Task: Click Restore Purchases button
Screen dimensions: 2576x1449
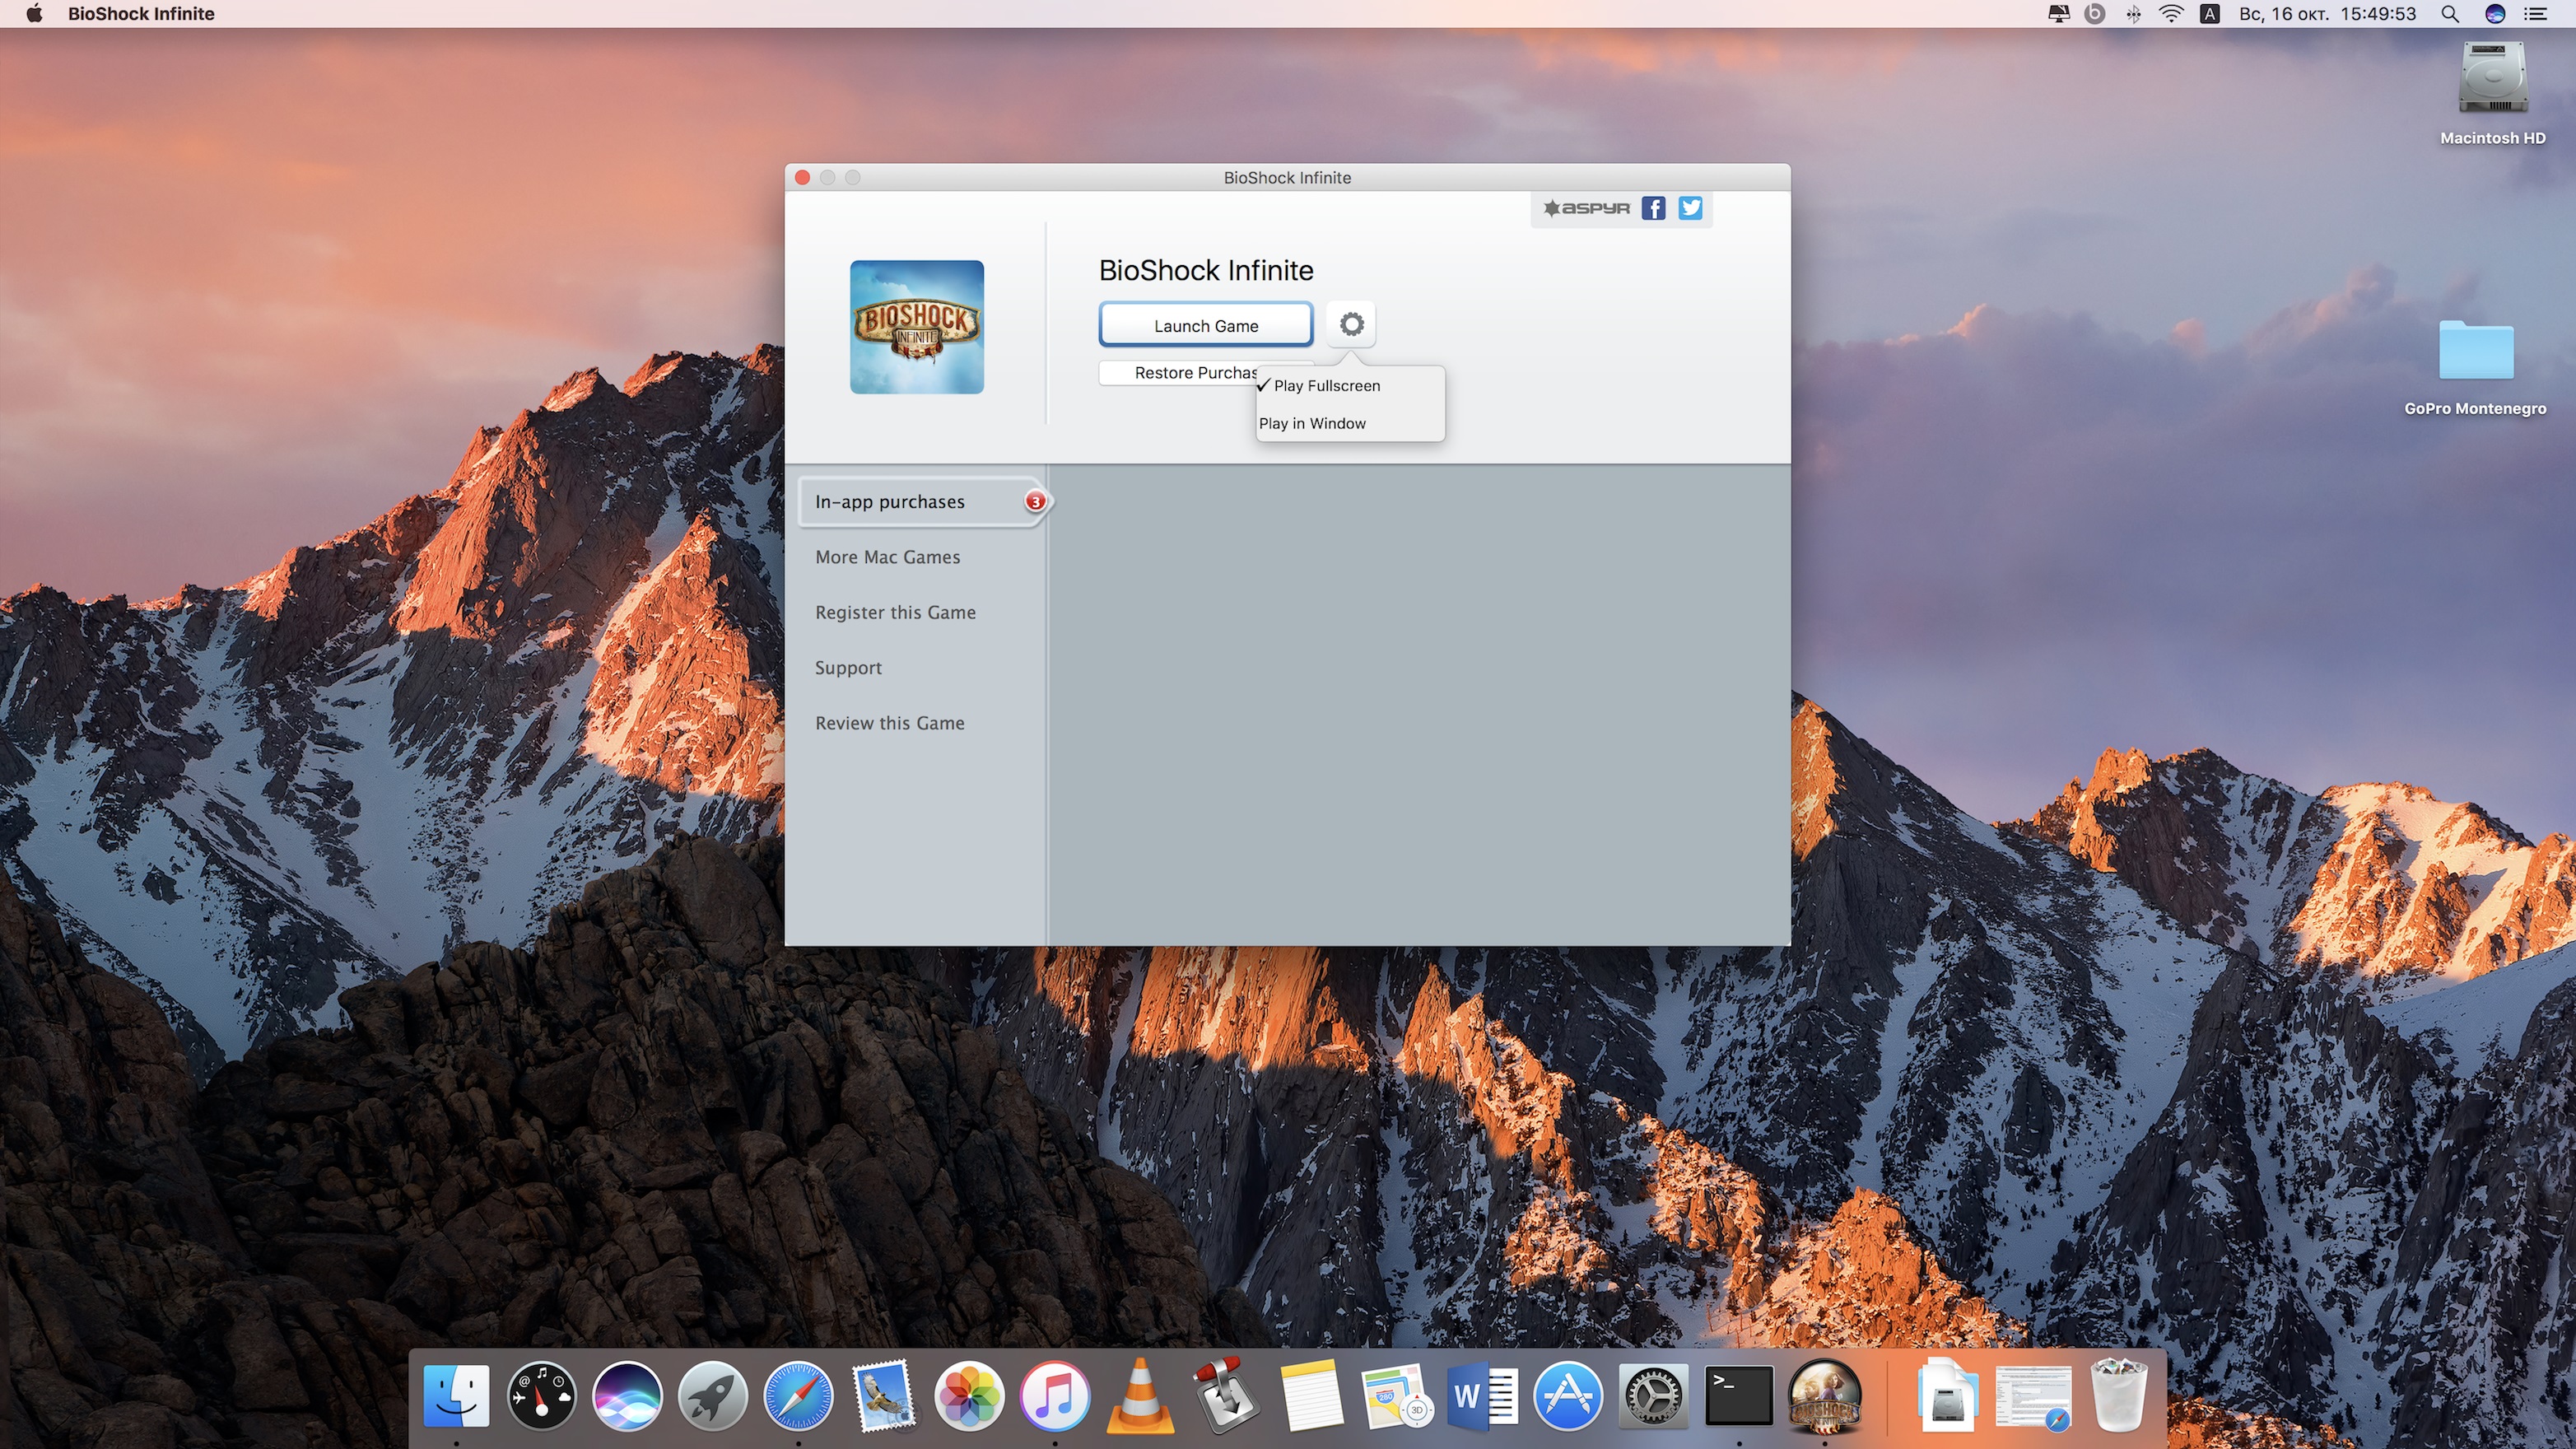Action: [x=1180, y=373]
